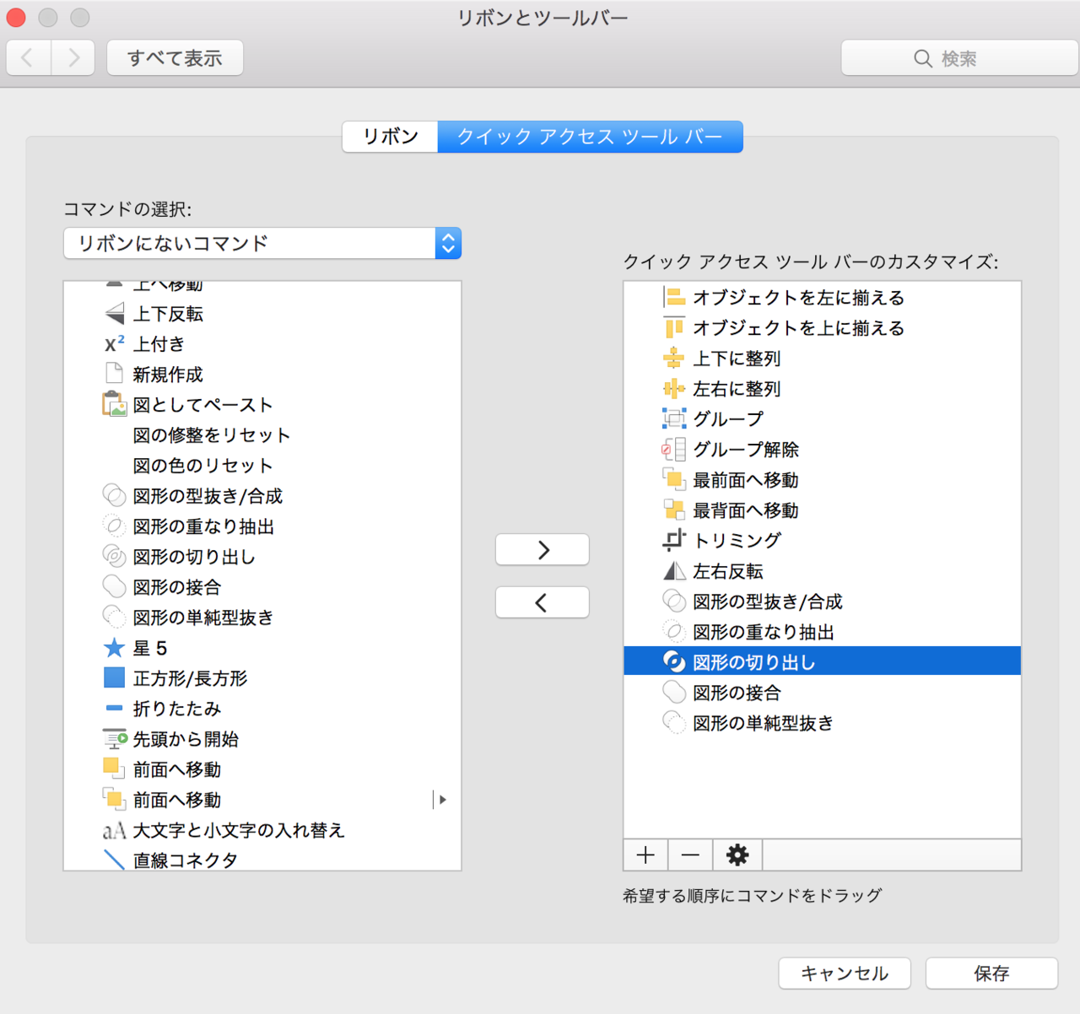Select the 上下反転 flip vertical icon
The image size is (1080, 1014).
(114, 314)
